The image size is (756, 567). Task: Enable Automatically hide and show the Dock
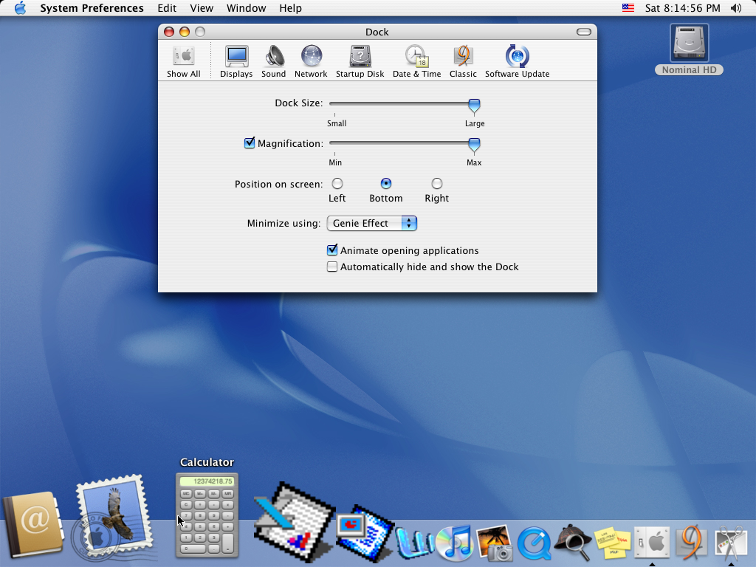[x=332, y=267]
